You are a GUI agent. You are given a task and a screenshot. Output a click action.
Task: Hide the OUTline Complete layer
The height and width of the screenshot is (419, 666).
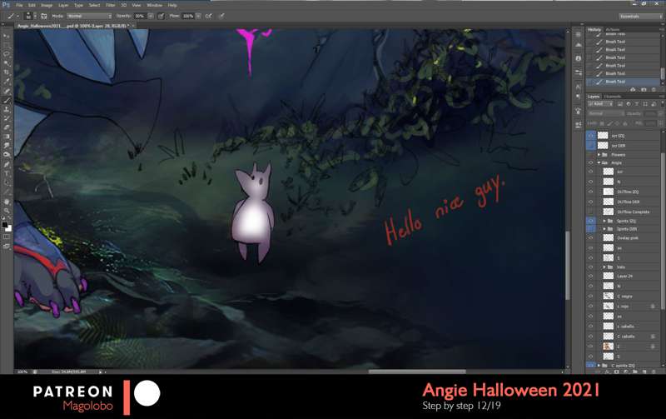pos(591,212)
